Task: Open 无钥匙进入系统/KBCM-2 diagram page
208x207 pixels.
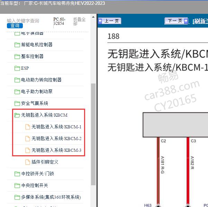Action: pyautogui.click(x=56, y=138)
